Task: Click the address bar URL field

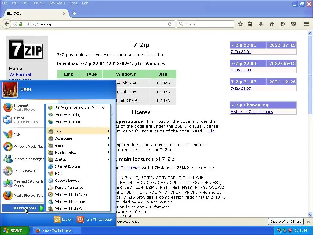Action: 95,24
